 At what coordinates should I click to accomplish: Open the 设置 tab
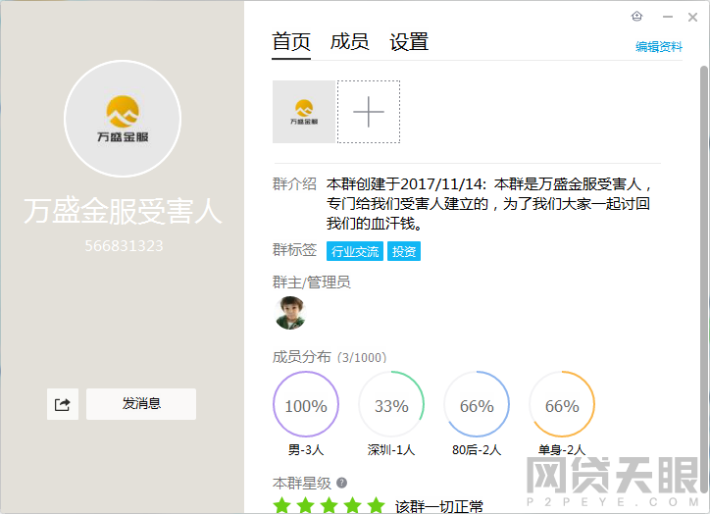(x=409, y=42)
